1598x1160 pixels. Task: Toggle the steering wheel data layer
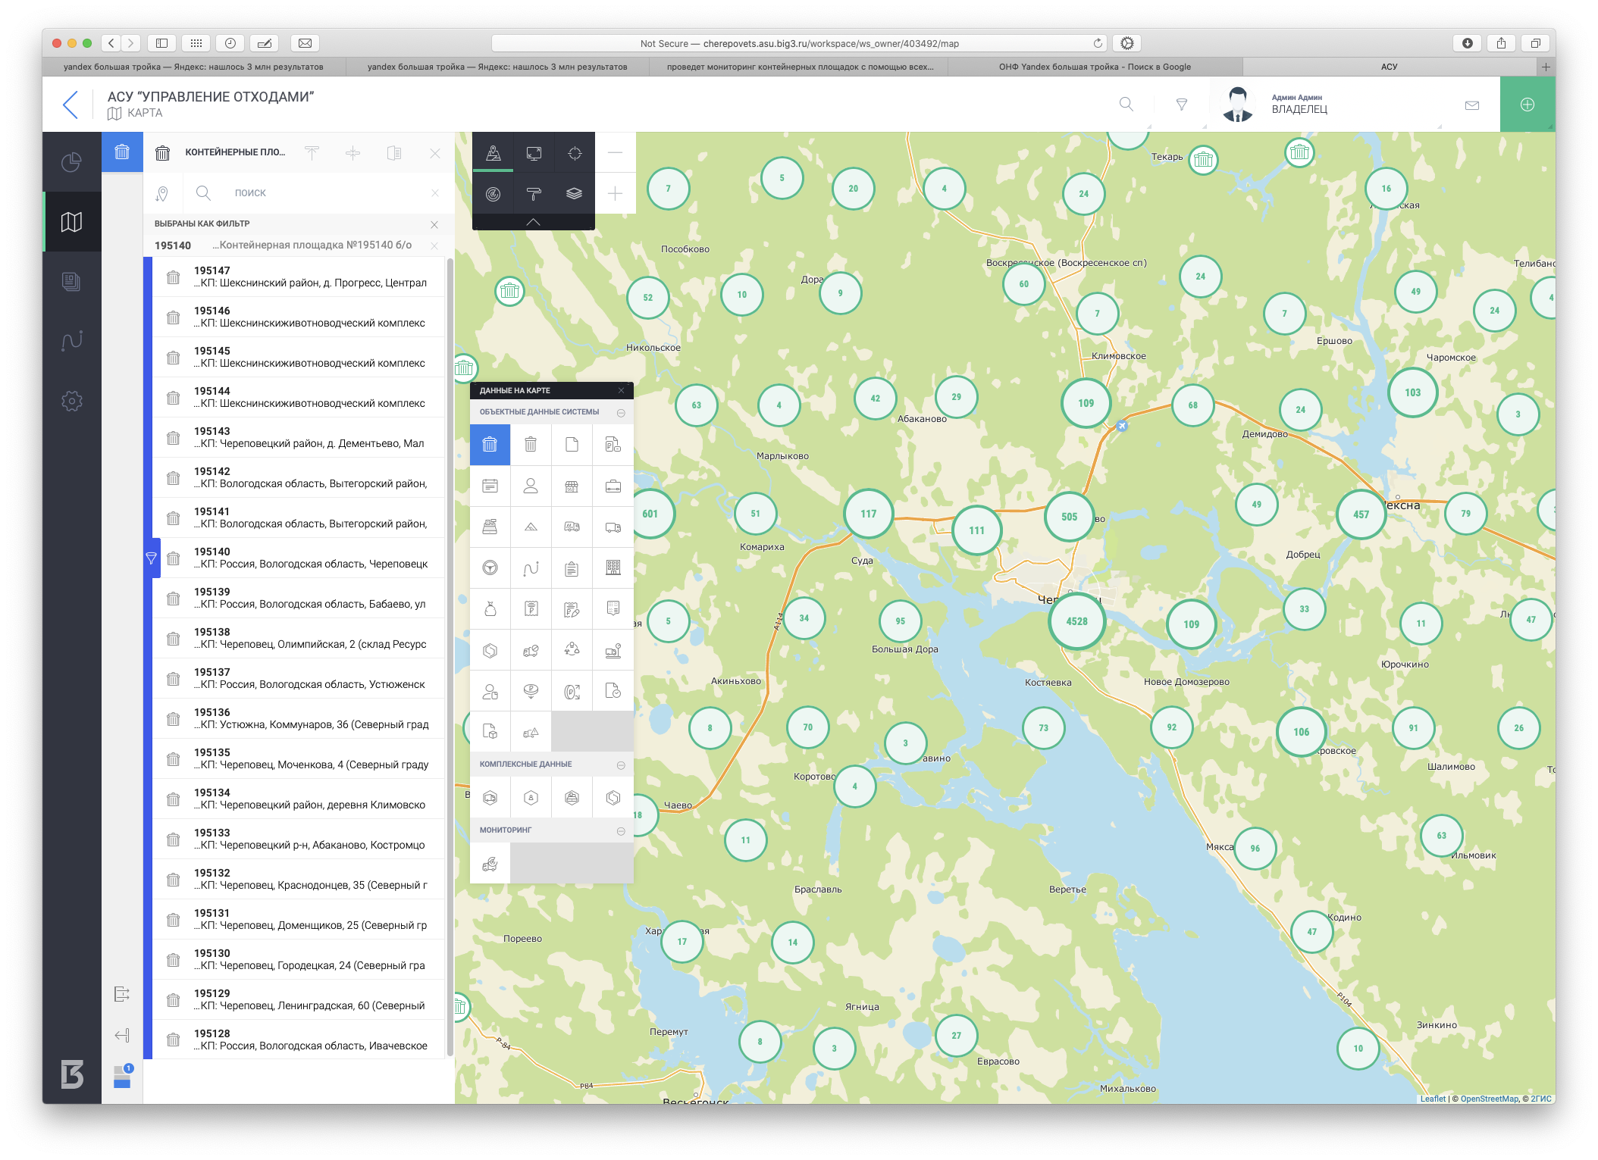tap(490, 567)
